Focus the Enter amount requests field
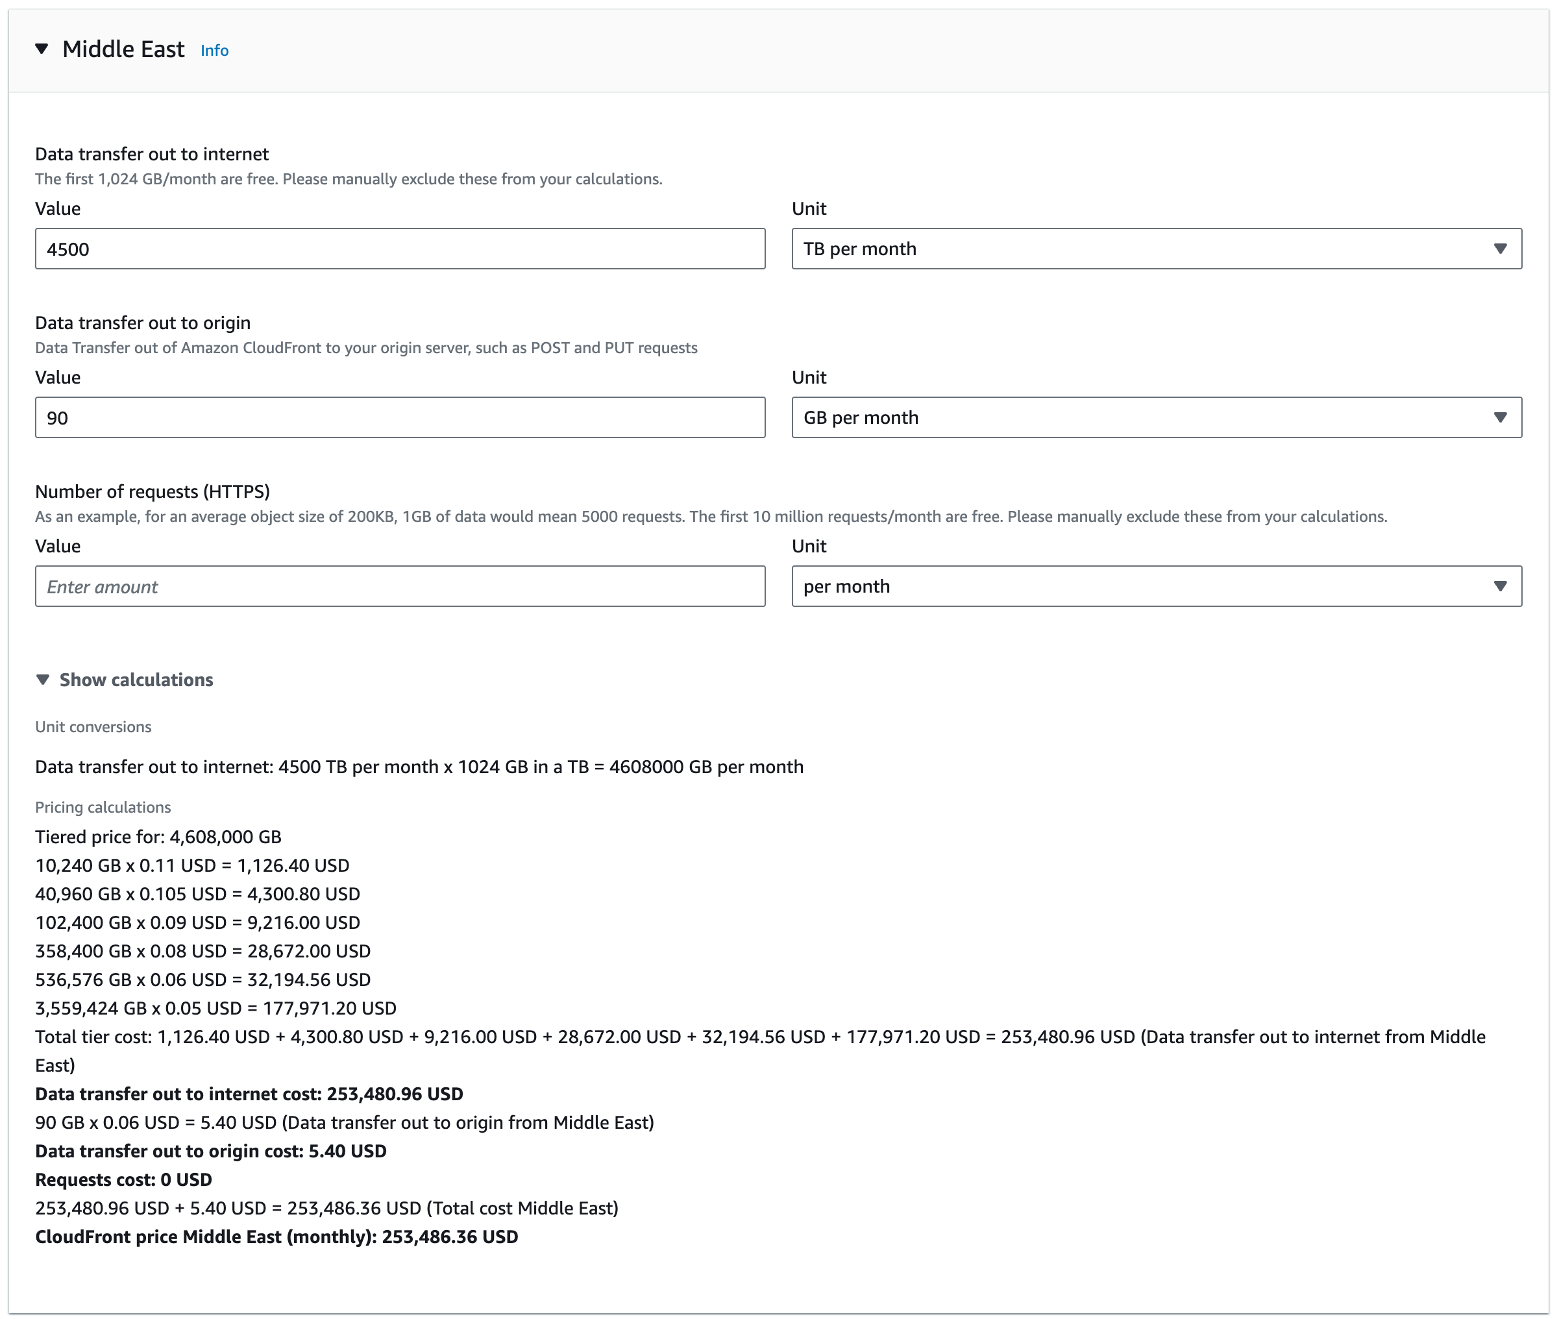The image size is (1559, 1319). pyautogui.click(x=399, y=587)
